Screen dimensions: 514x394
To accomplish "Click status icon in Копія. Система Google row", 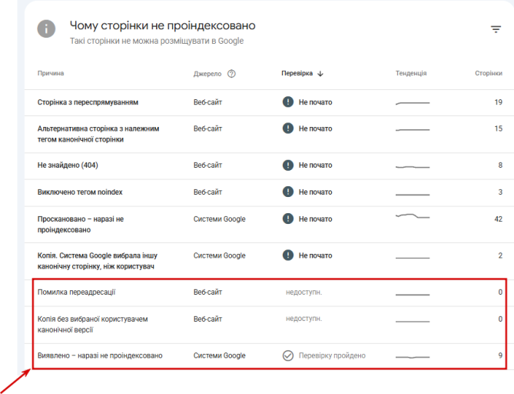I will coord(288,255).
